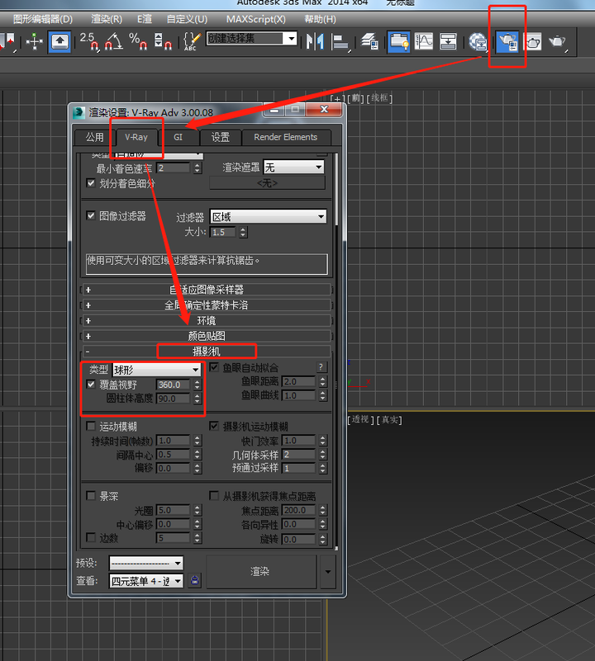Enable the 景深 checkbox
Image resolution: width=595 pixels, height=661 pixels.
[91, 497]
